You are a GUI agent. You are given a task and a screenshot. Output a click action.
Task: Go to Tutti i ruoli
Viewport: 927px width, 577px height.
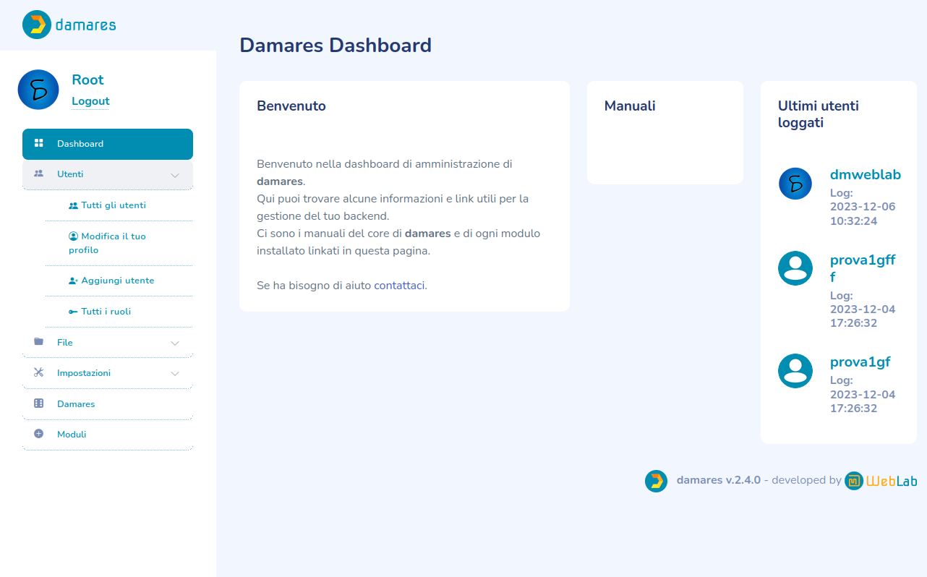106,312
